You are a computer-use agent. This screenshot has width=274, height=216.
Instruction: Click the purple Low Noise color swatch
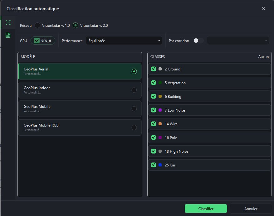(x=160, y=110)
